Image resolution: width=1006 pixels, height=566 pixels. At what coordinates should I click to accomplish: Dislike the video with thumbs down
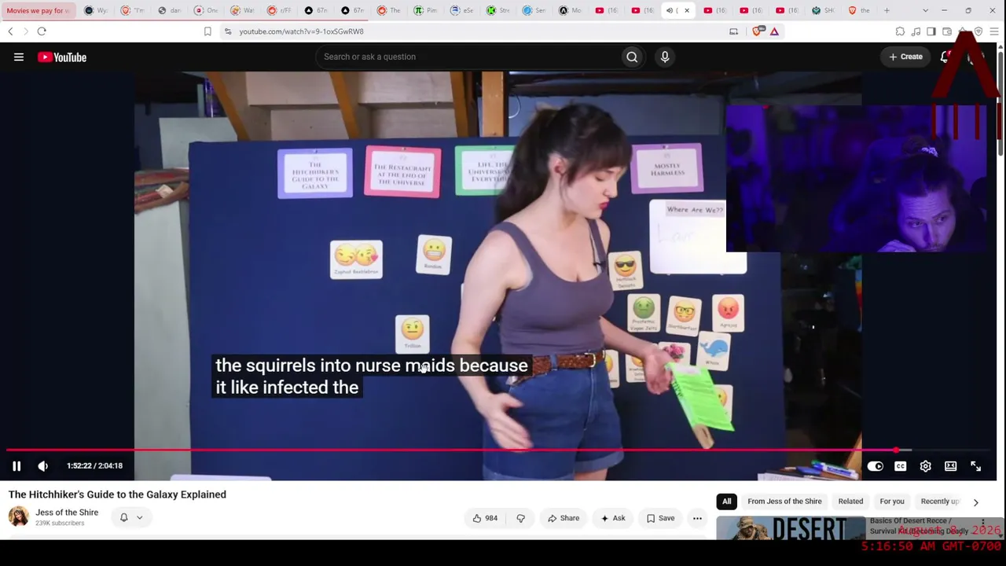point(520,518)
